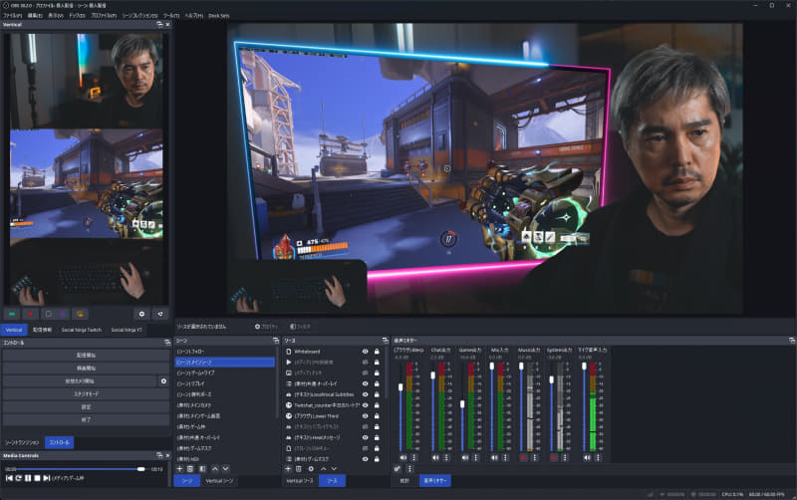
Task: Adjust the Games出力 volume fader
Action: [462, 404]
